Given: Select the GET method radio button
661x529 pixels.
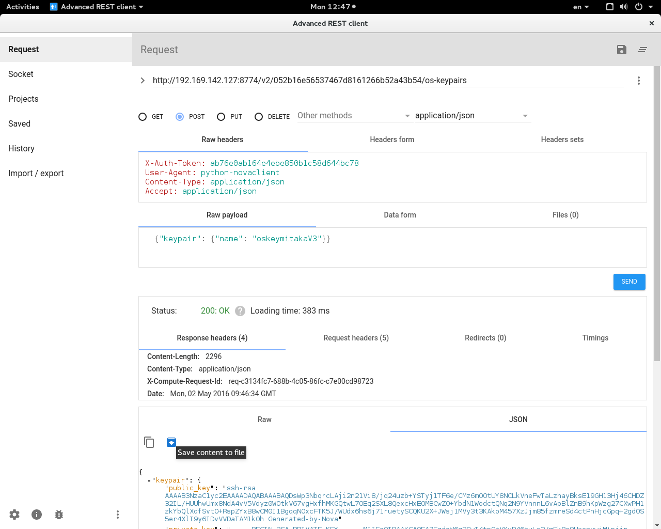Looking at the screenshot, I should [143, 117].
